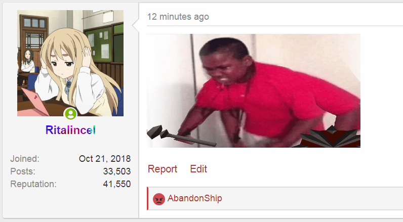
Task: Click the Report link
Action: pos(163,169)
